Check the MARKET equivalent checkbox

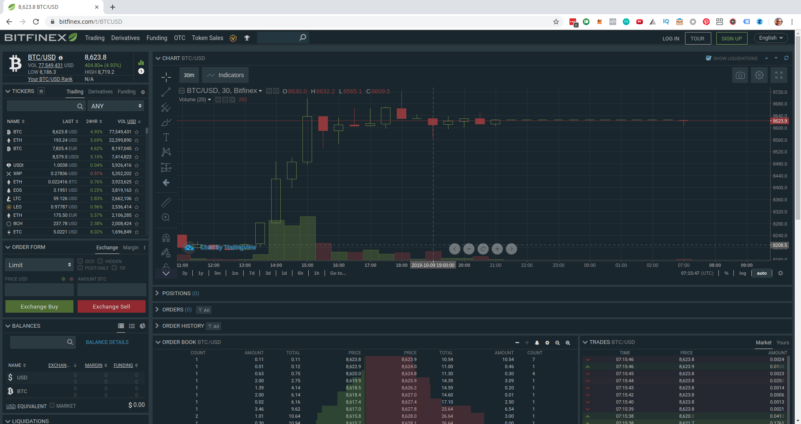pyautogui.click(x=52, y=405)
